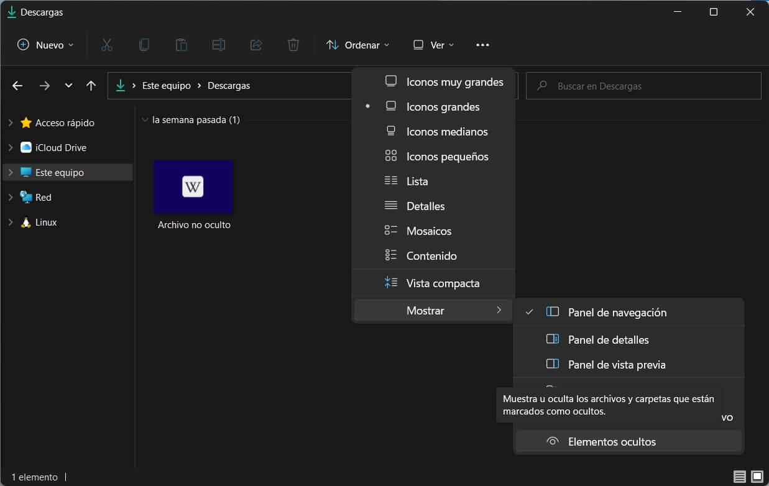Open the '...' more options menu
This screenshot has height=486, width=769.
[483, 44]
